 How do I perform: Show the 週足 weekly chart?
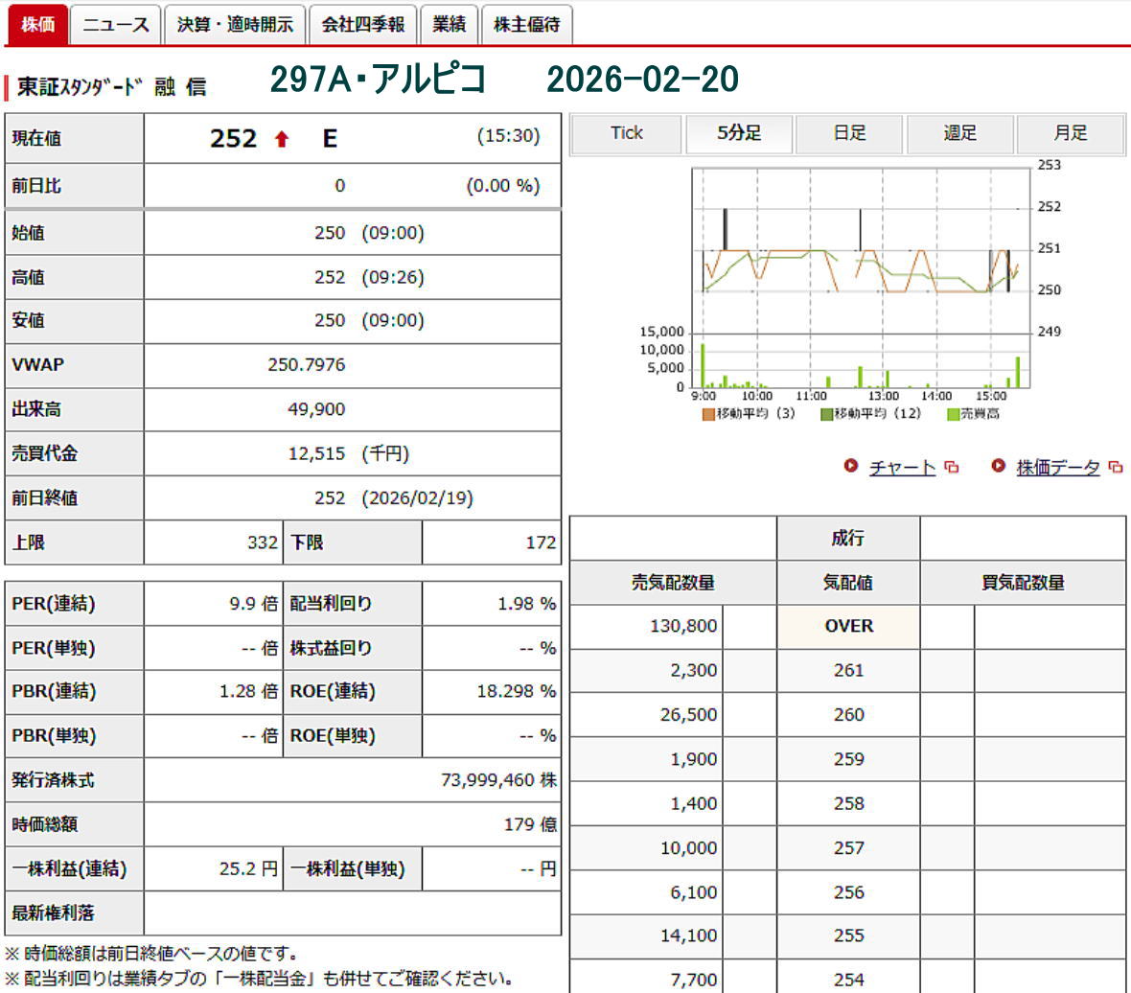(959, 133)
